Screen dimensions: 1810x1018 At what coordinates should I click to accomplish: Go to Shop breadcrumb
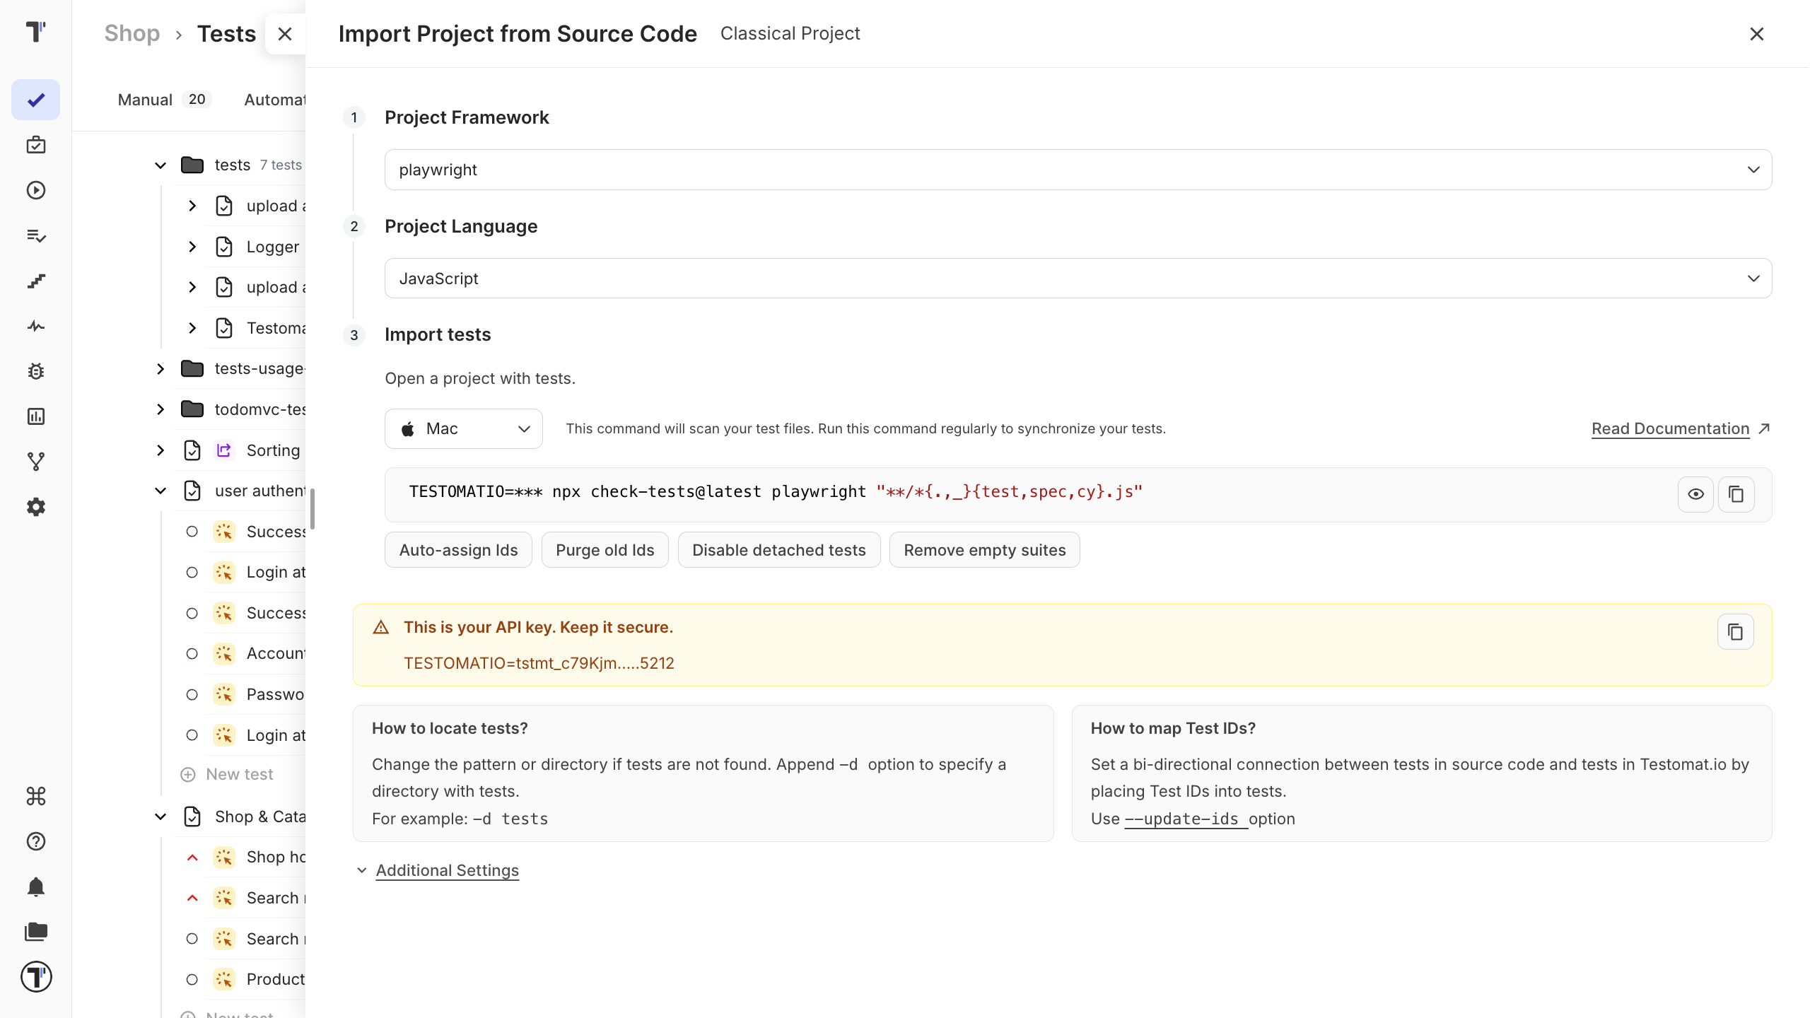[x=132, y=33]
